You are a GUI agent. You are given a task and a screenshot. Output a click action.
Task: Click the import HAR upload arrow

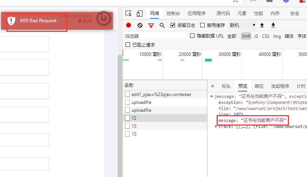coord(262,25)
